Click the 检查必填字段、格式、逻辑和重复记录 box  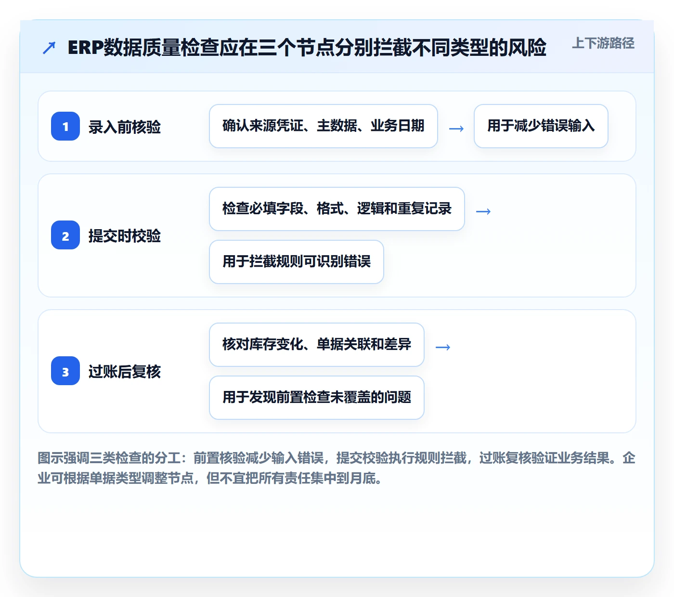point(337,209)
